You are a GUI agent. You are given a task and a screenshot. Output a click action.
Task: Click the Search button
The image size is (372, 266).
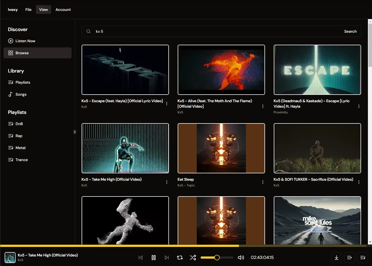point(350,31)
